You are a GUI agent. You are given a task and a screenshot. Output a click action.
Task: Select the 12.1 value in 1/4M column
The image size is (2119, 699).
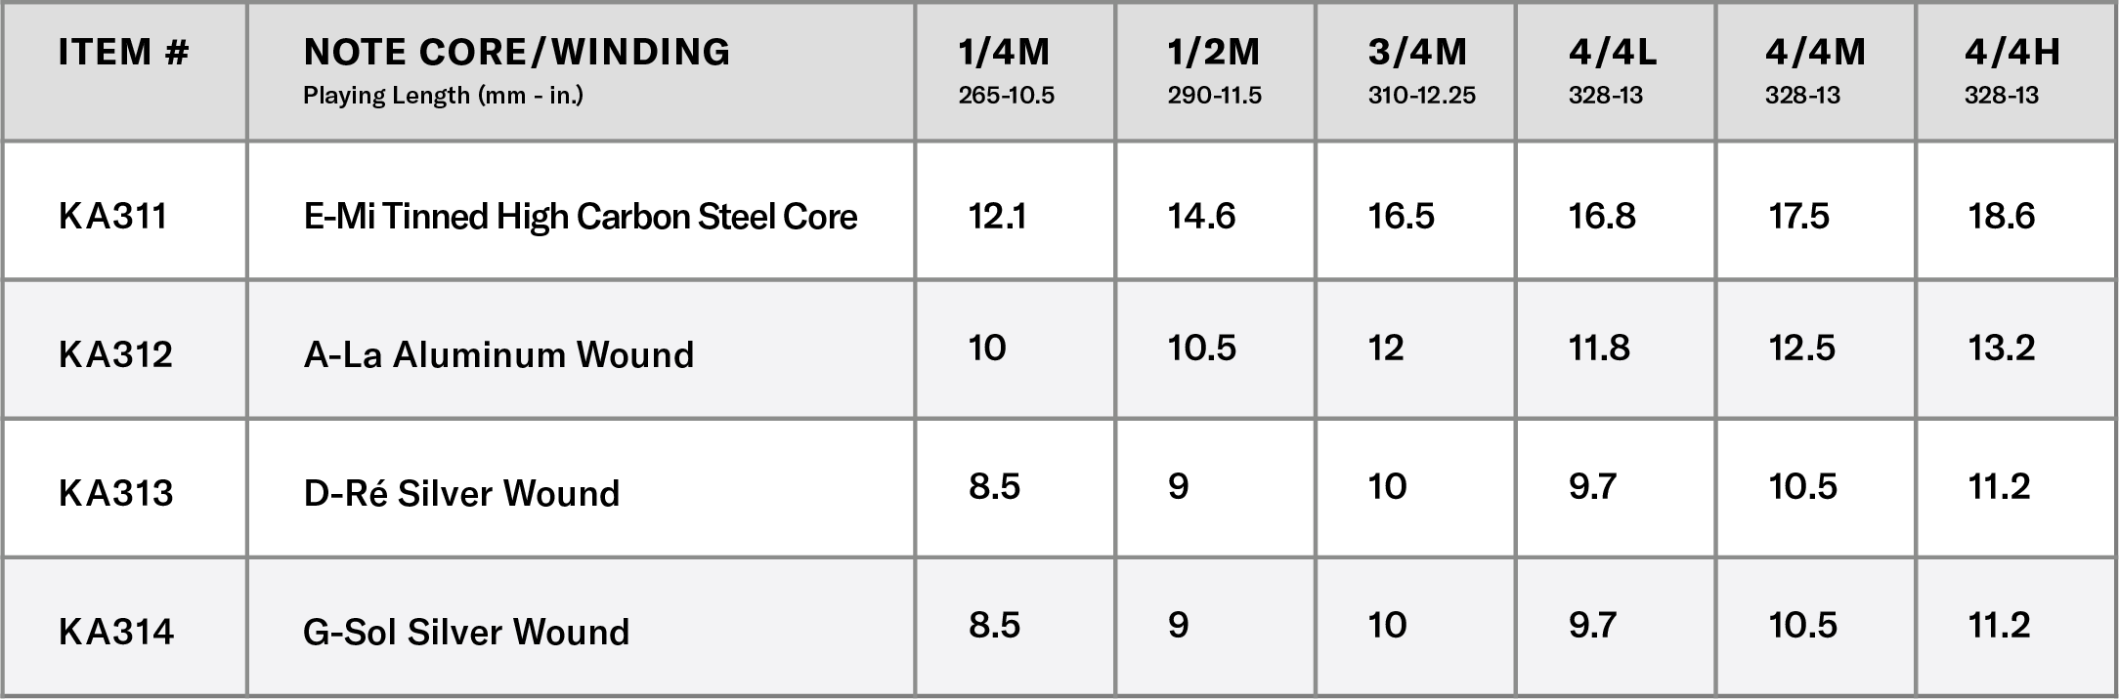(x=997, y=216)
